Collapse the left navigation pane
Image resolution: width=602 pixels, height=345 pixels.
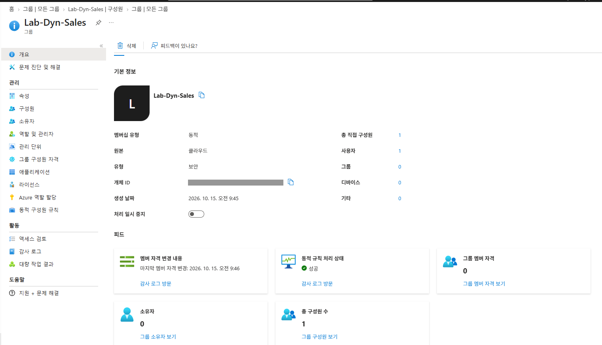pos(101,46)
